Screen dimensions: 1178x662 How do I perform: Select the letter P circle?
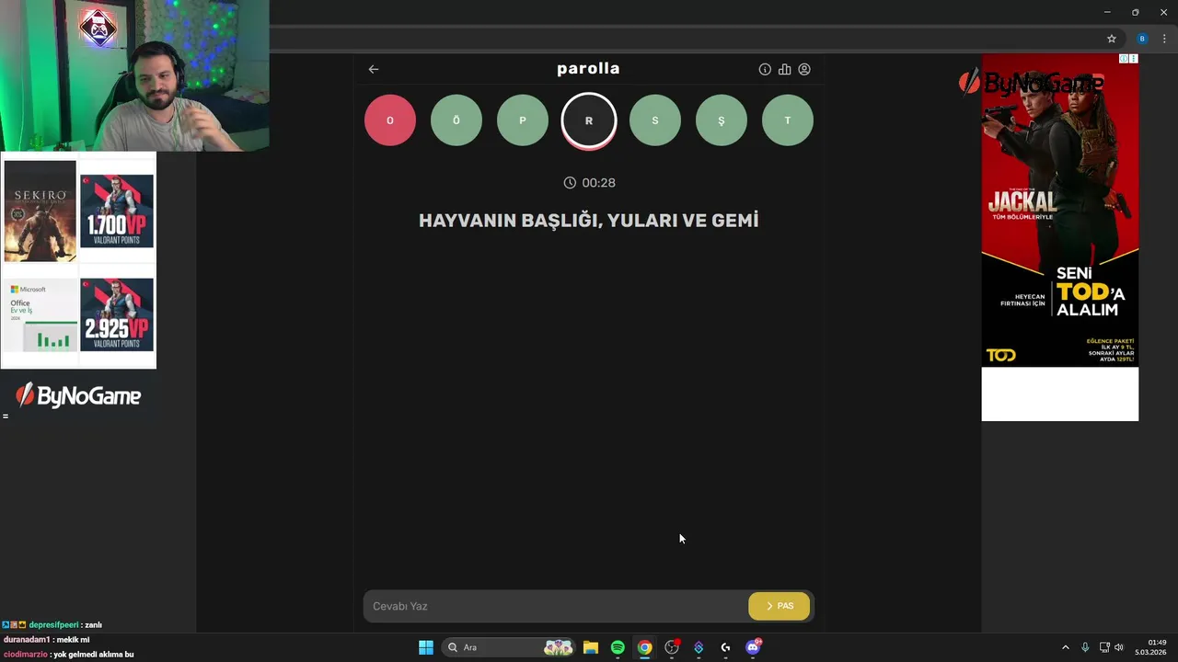pos(523,120)
